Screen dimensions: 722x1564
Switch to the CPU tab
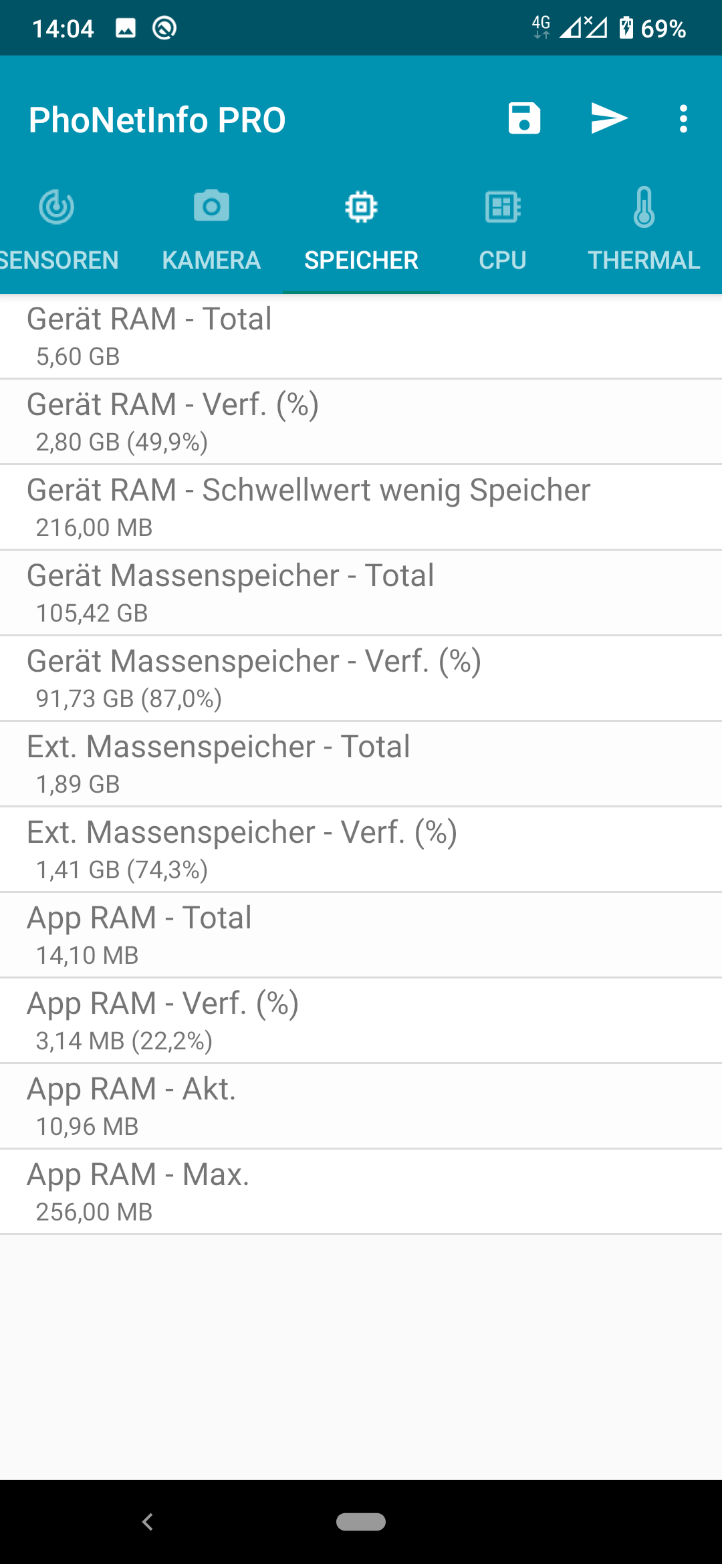(x=503, y=260)
